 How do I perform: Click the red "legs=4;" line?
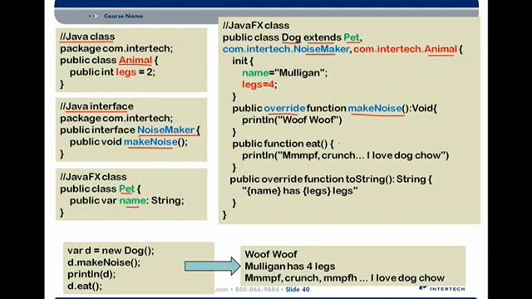tap(259, 85)
